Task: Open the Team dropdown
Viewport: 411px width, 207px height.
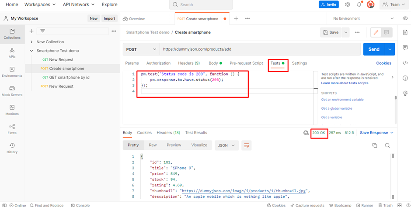Action: 394,4
